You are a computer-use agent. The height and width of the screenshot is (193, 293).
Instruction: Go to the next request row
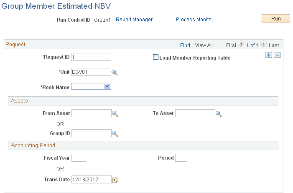pos(264,44)
